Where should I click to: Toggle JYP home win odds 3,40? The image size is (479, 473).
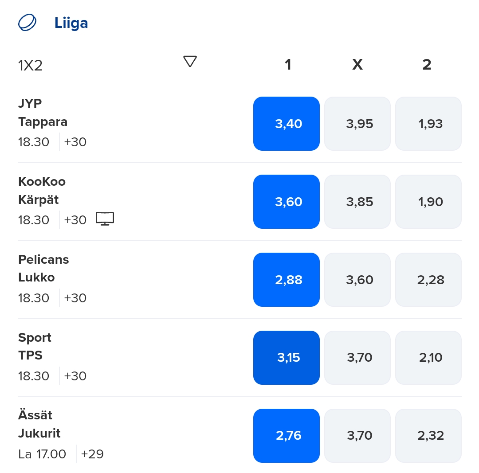pos(287,124)
